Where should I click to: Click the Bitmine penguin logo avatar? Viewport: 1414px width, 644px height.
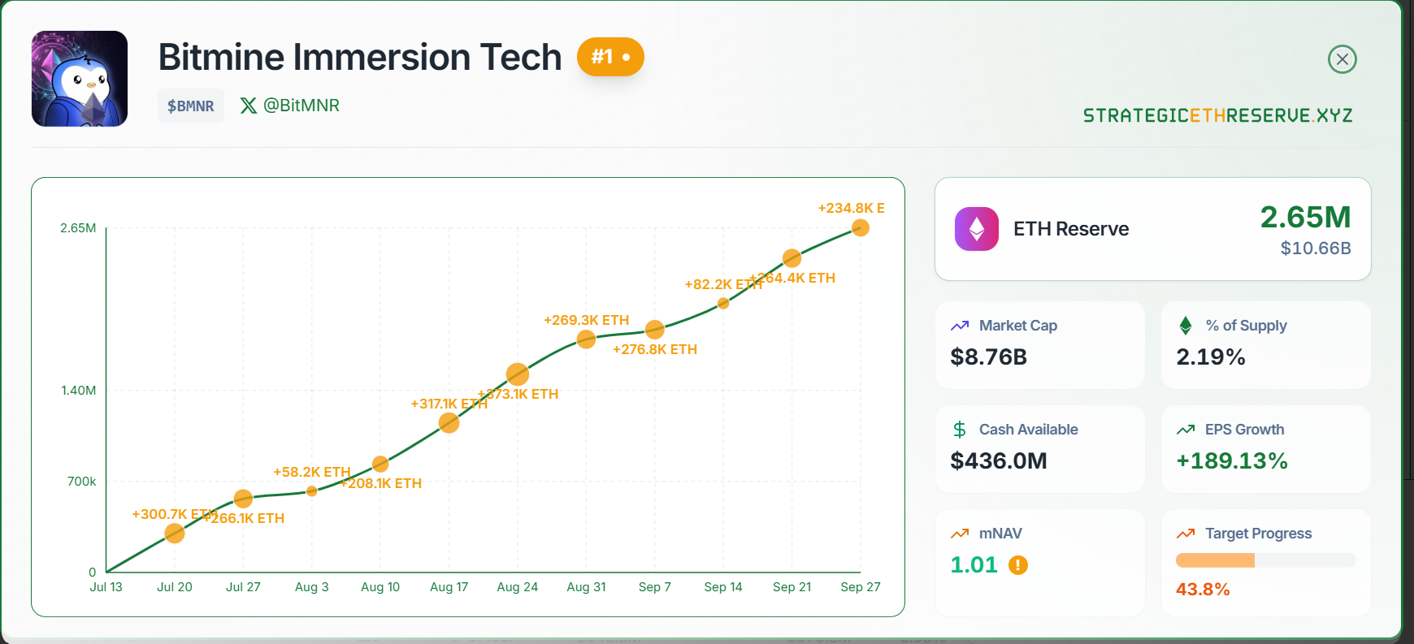point(80,79)
